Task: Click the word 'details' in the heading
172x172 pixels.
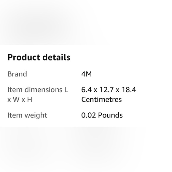Action: [56, 57]
